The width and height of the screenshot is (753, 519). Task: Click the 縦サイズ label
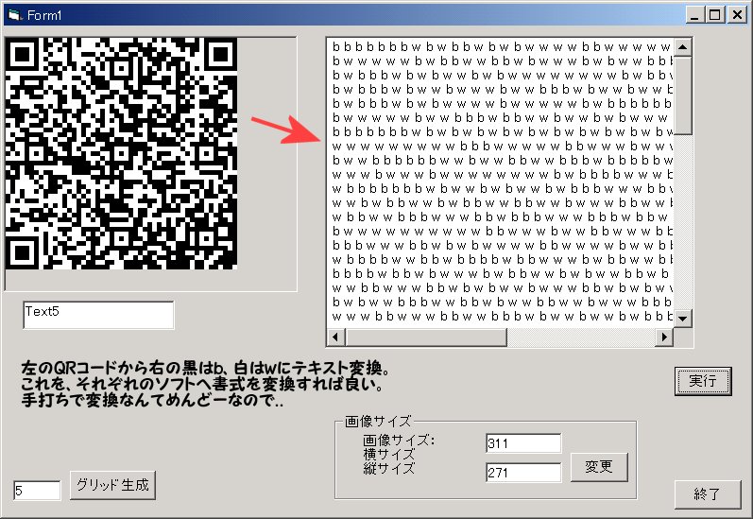[389, 468]
